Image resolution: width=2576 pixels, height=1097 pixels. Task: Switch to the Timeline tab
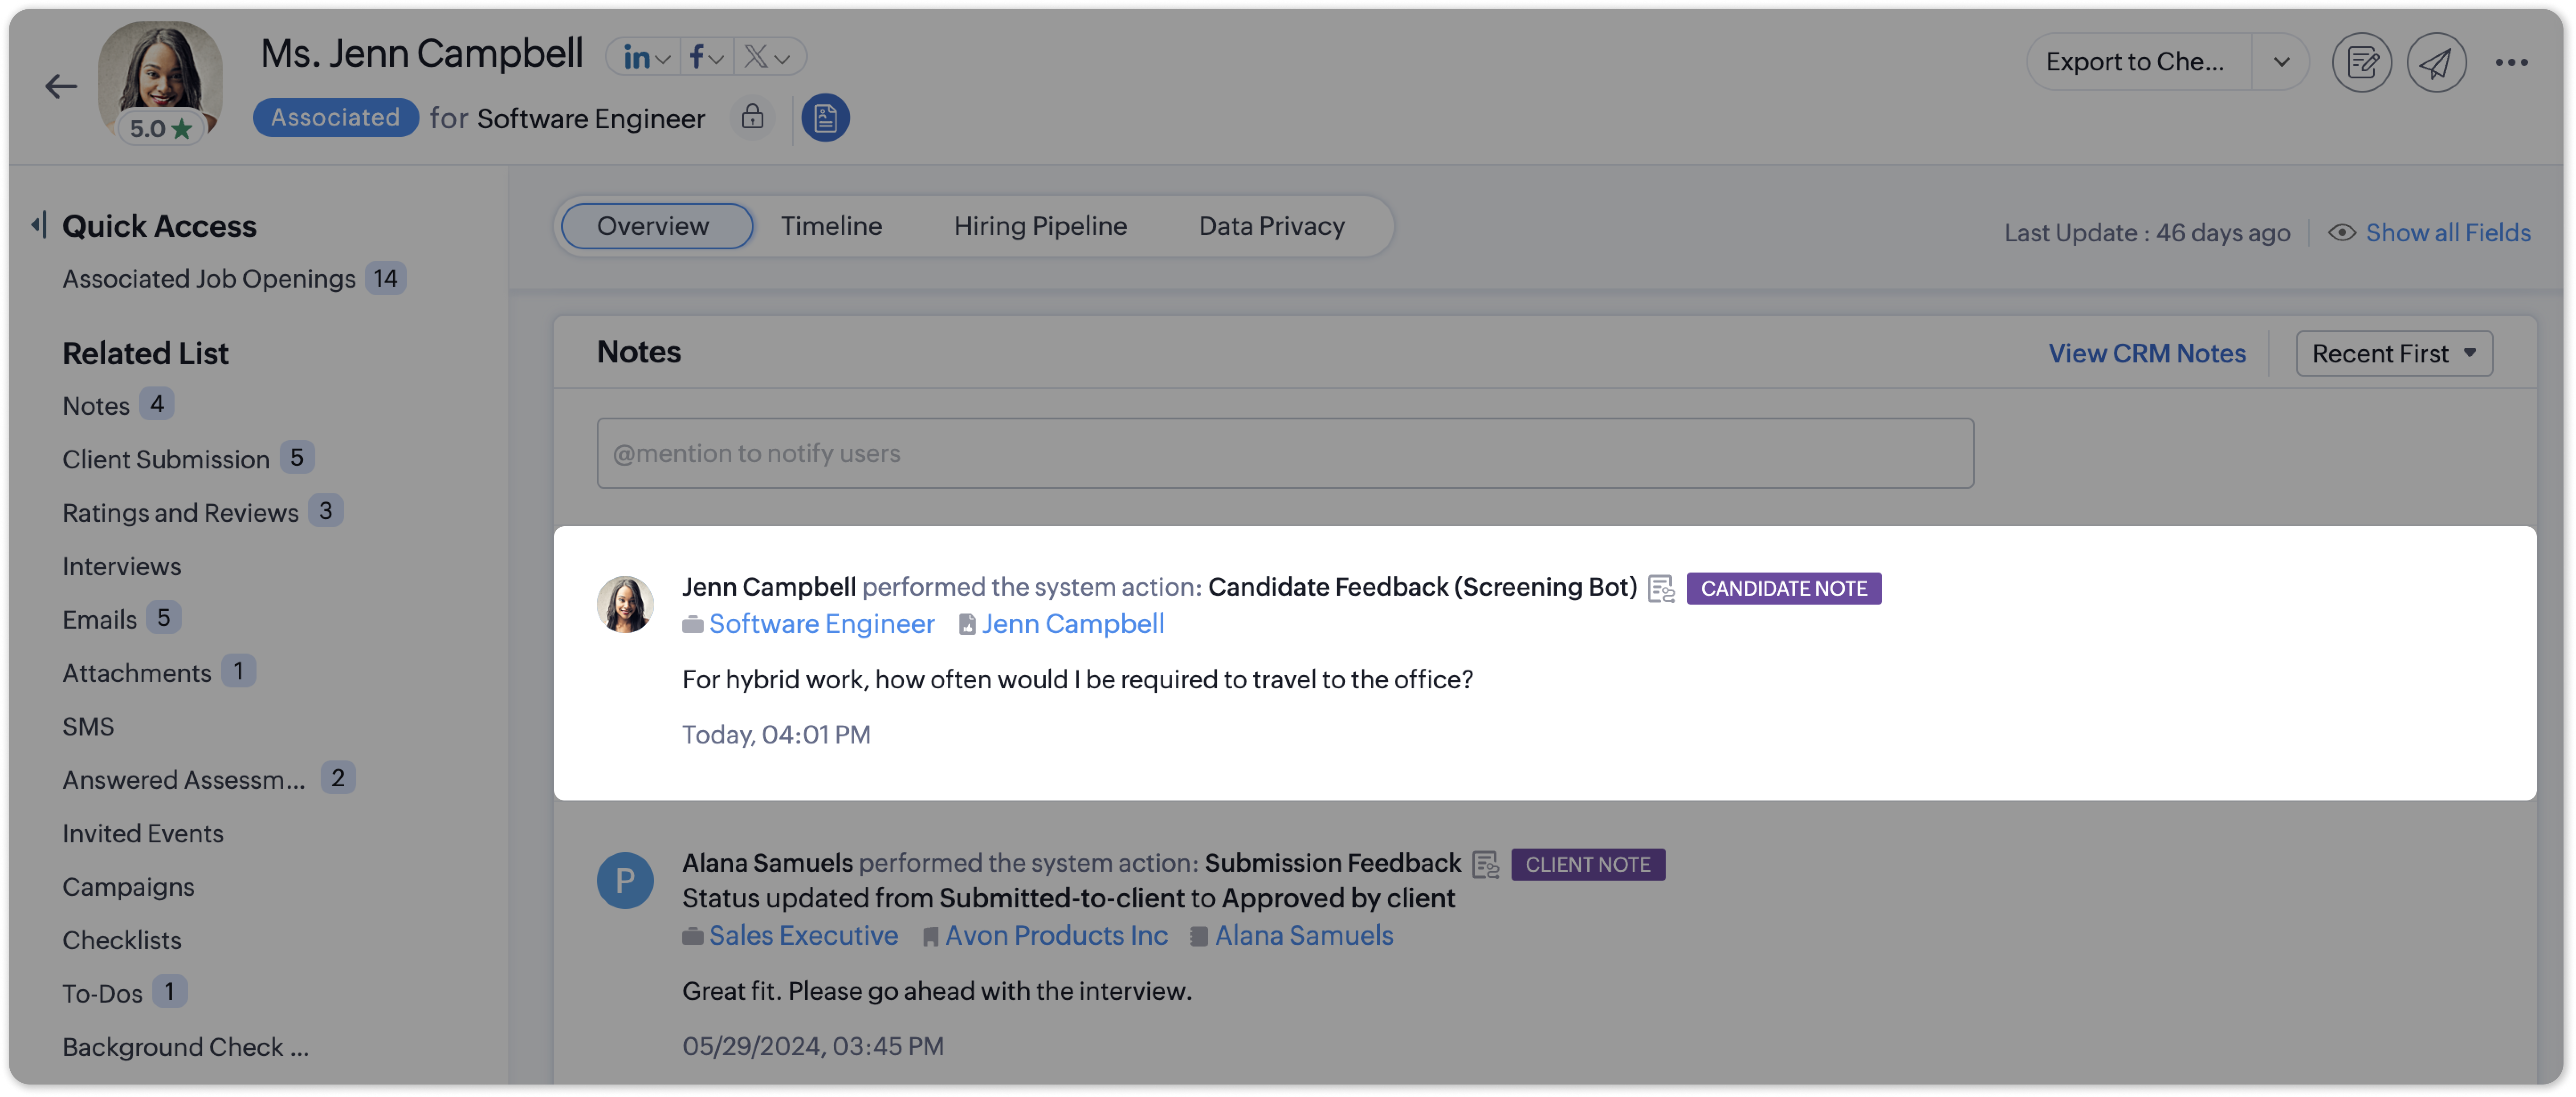pos(831,226)
